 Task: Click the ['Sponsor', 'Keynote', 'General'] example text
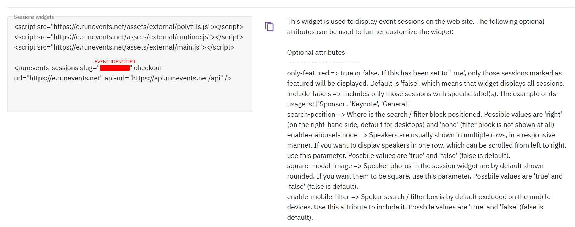(x=363, y=104)
